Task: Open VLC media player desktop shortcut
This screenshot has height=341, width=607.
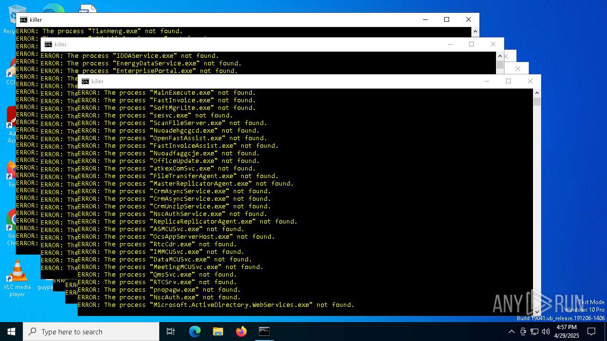Action: pyautogui.click(x=17, y=278)
